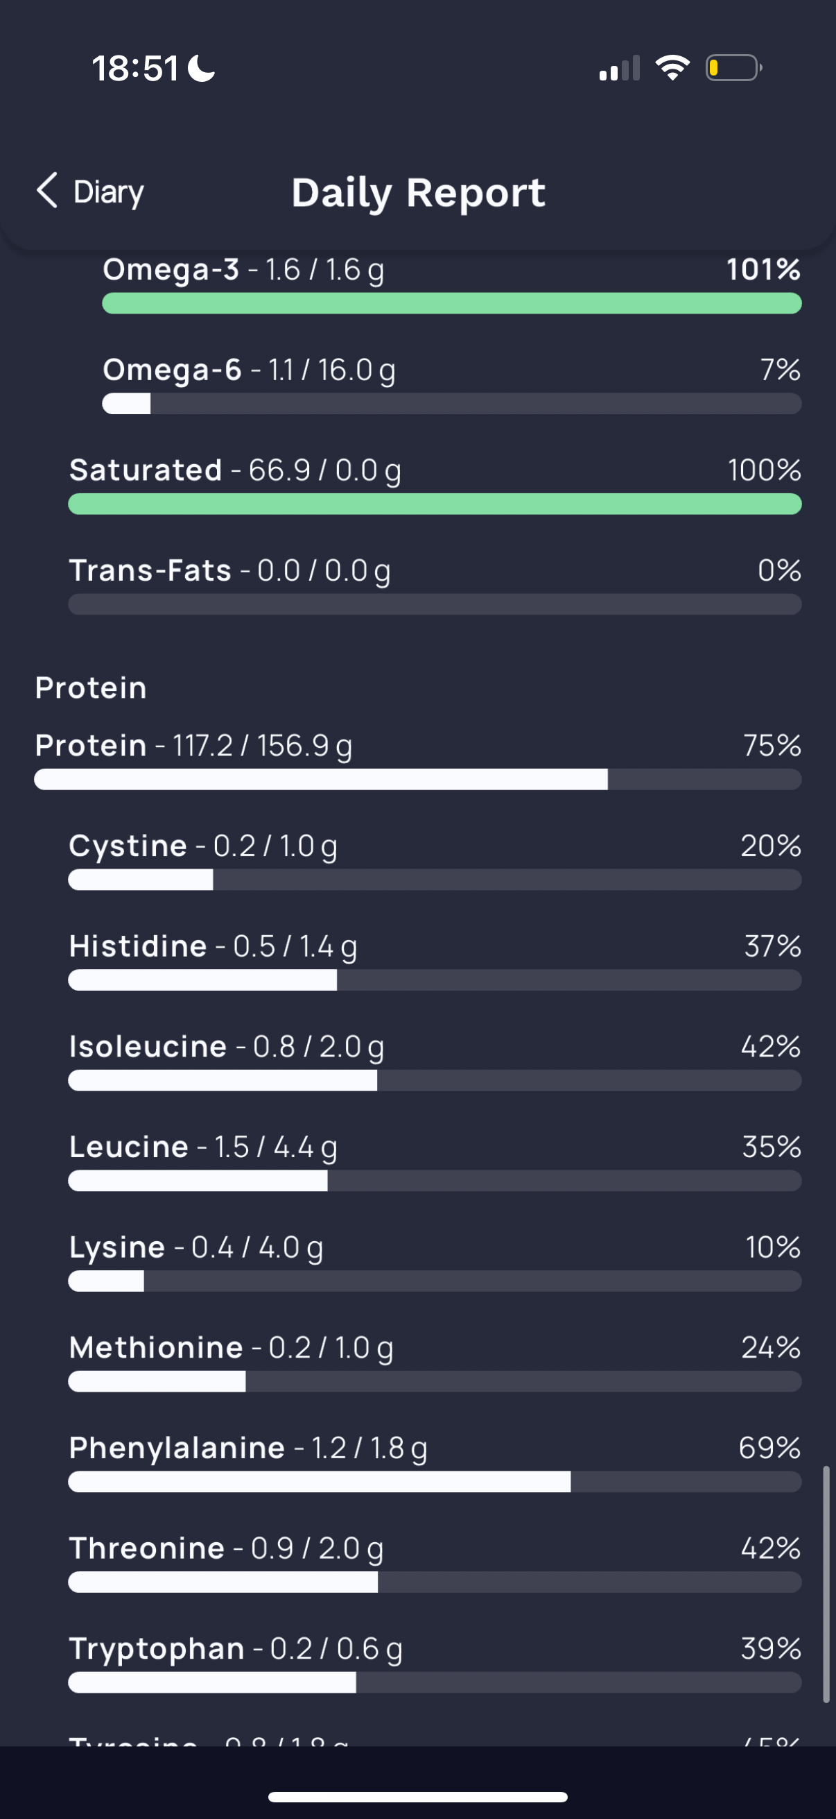Select the Omega-6 progress bar
Screen dimensions: 836x1819
[x=451, y=404]
